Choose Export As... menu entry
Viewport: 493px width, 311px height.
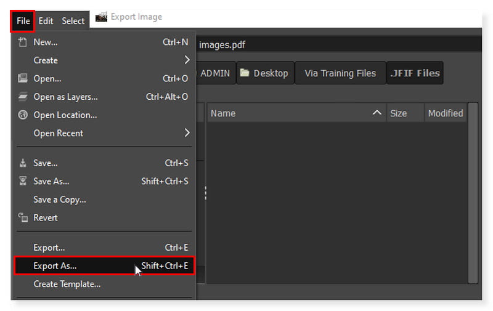click(x=104, y=266)
